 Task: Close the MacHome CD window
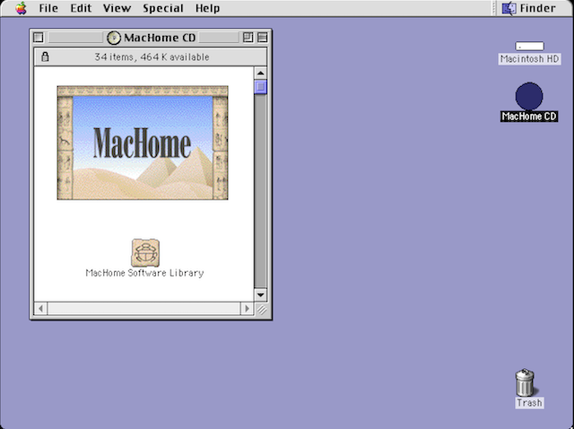point(39,38)
